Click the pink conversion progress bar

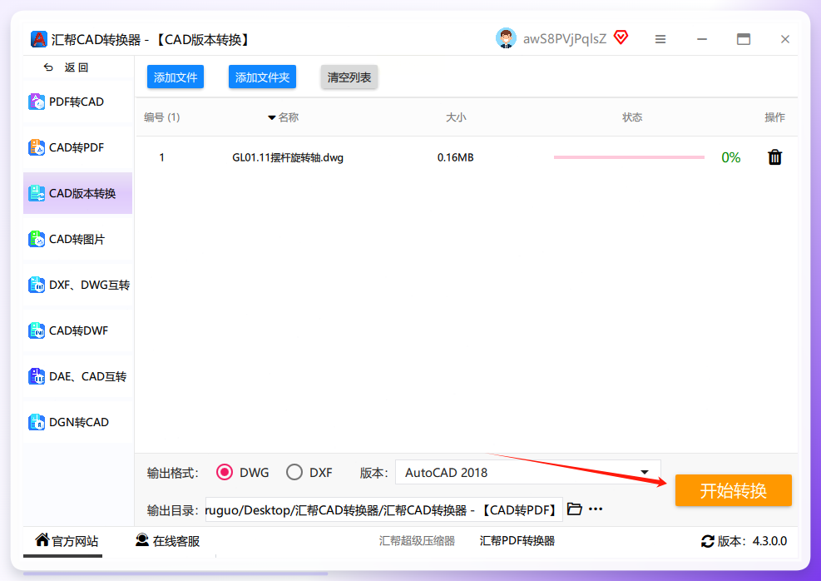629,157
